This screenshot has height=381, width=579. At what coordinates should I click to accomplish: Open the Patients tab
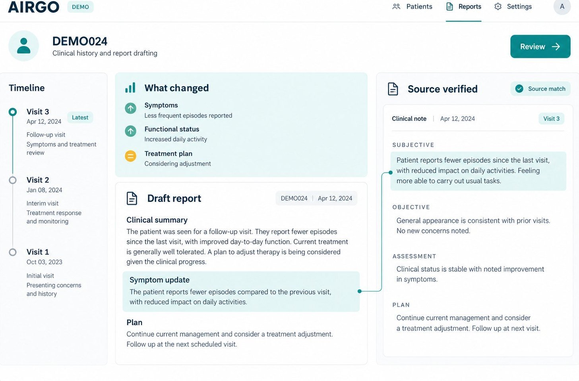412,7
